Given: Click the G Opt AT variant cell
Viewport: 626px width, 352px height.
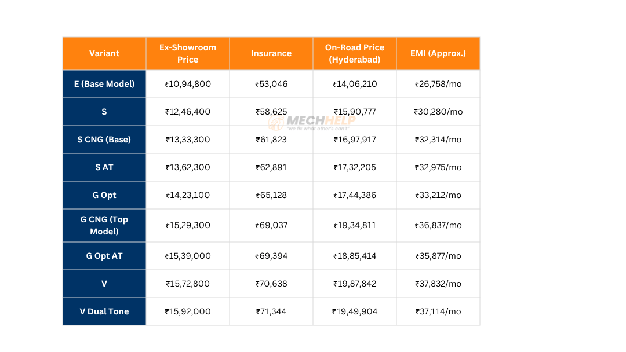Looking at the screenshot, I should click(x=104, y=256).
